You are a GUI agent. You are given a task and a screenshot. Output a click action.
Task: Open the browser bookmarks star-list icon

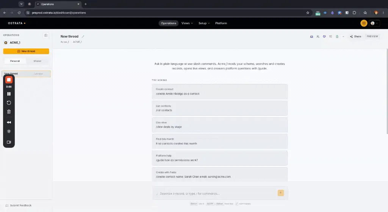[x=365, y=13]
